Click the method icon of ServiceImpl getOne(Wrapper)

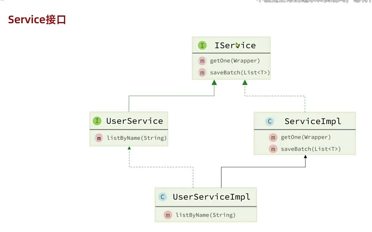273,137
